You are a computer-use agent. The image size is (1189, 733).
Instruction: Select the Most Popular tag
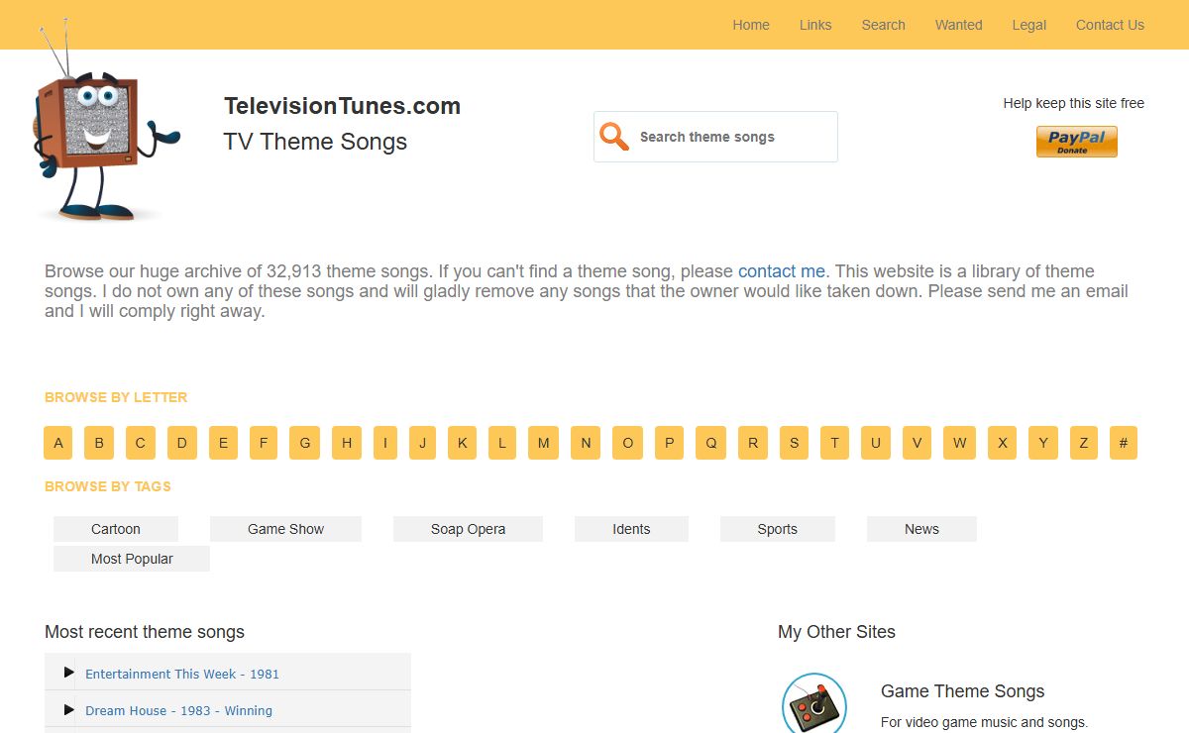click(x=132, y=559)
